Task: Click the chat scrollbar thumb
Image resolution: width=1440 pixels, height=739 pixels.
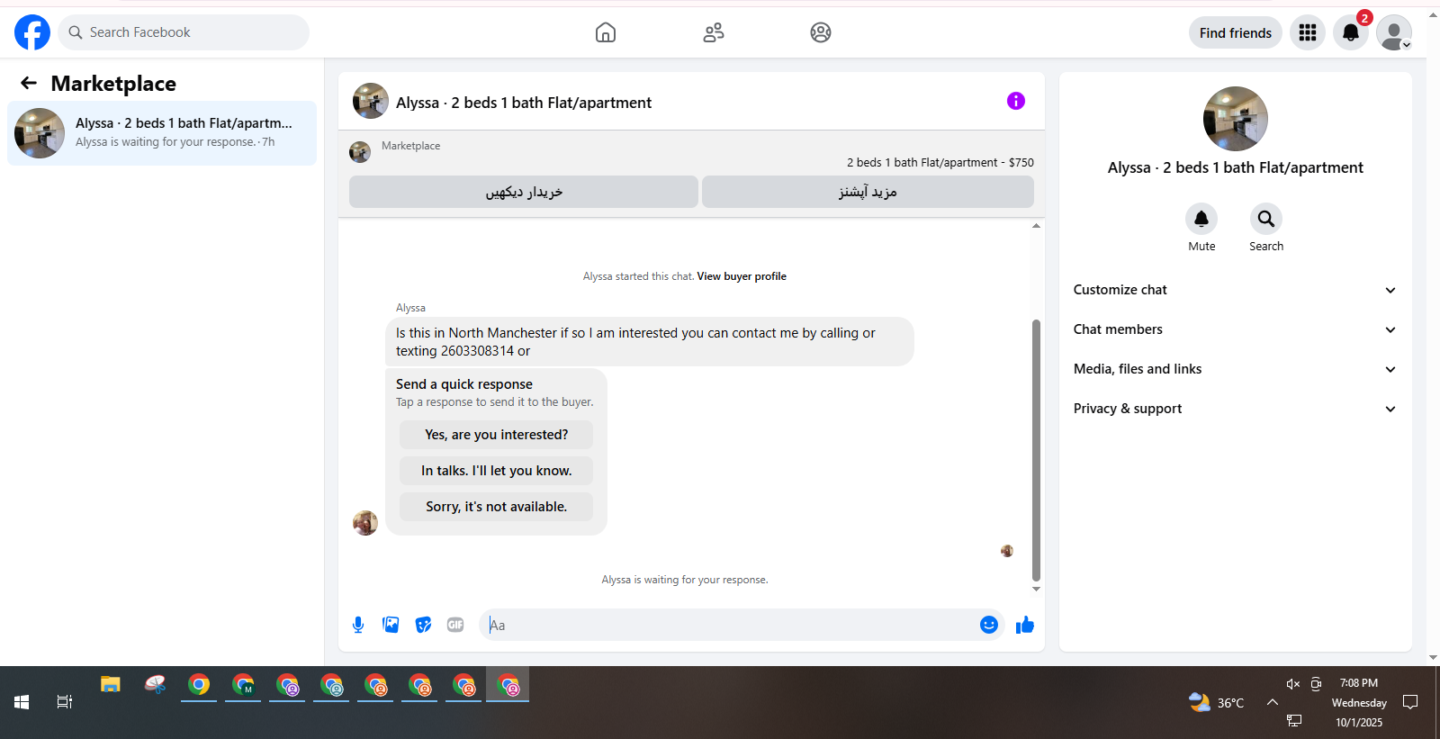Action: [x=1036, y=450]
